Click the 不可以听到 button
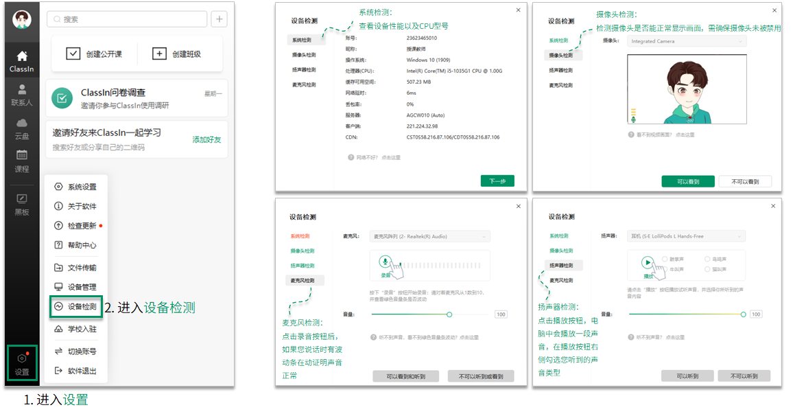Image resolution: width=793 pixels, height=414 pixels. 744,376
